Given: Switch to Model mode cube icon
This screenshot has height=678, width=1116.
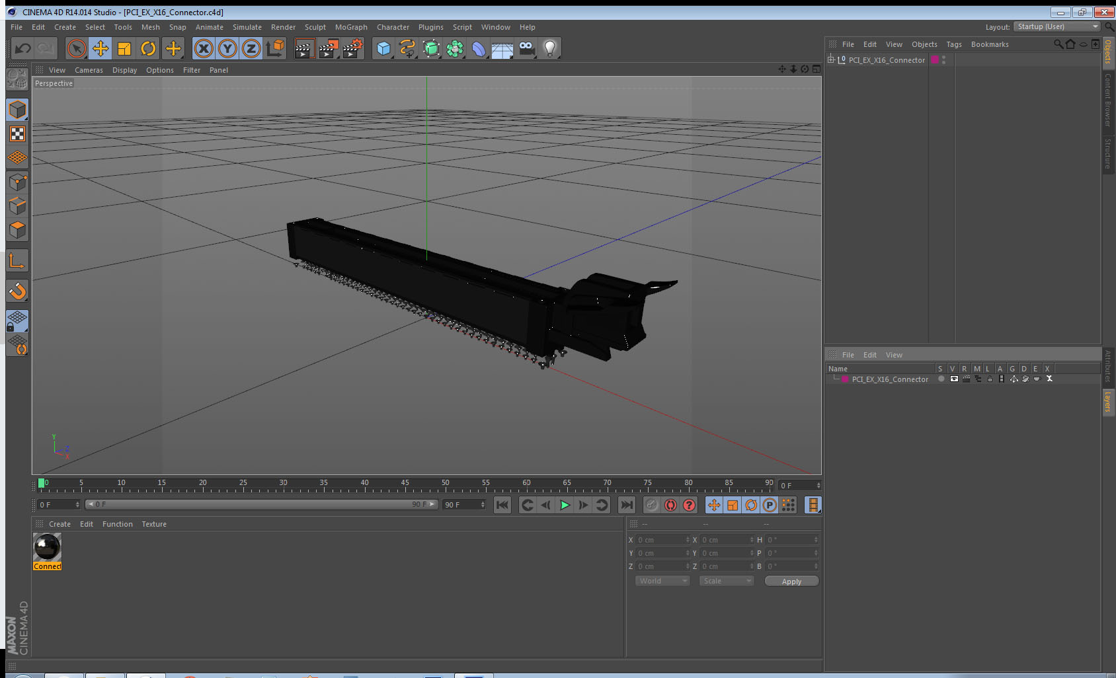Looking at the screenshot, I should 17,110.
